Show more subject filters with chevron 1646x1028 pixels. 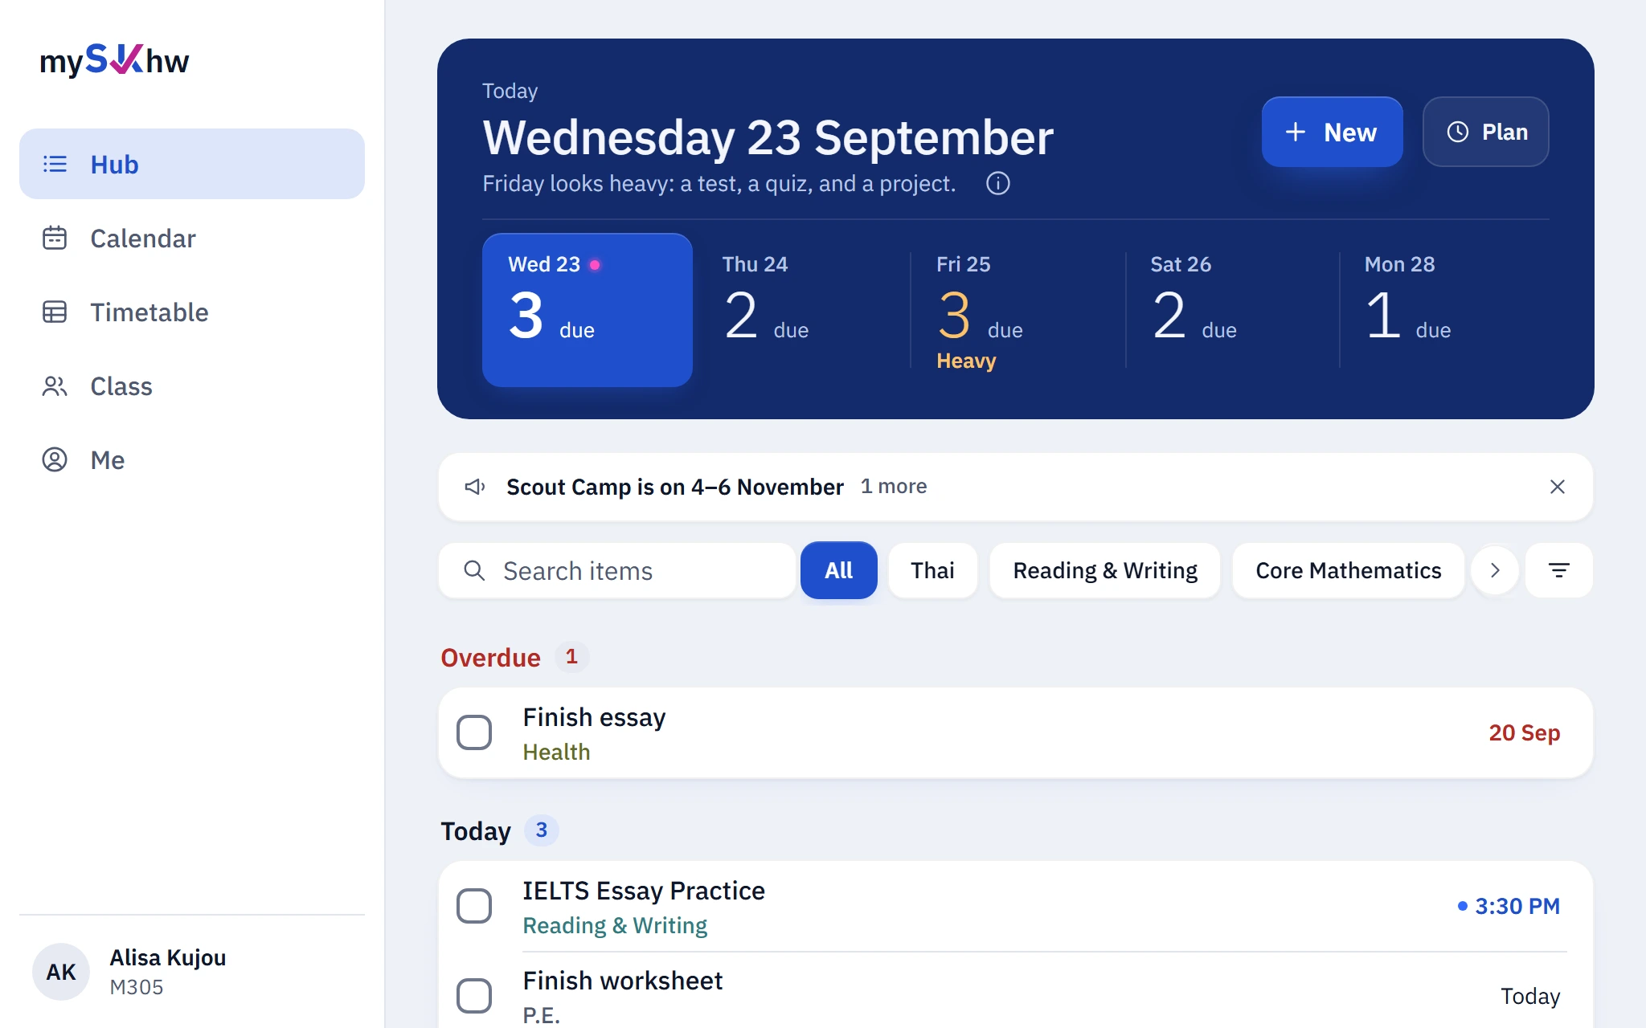point(1495,570)
